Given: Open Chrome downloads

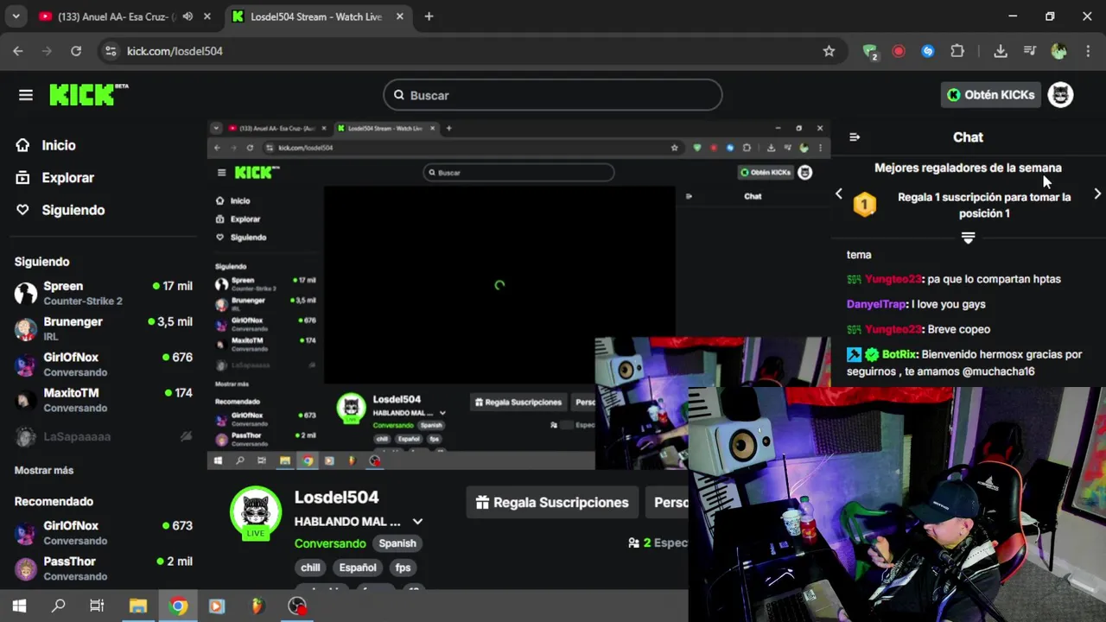Looking at the screenshot, I should (1001, 51).
